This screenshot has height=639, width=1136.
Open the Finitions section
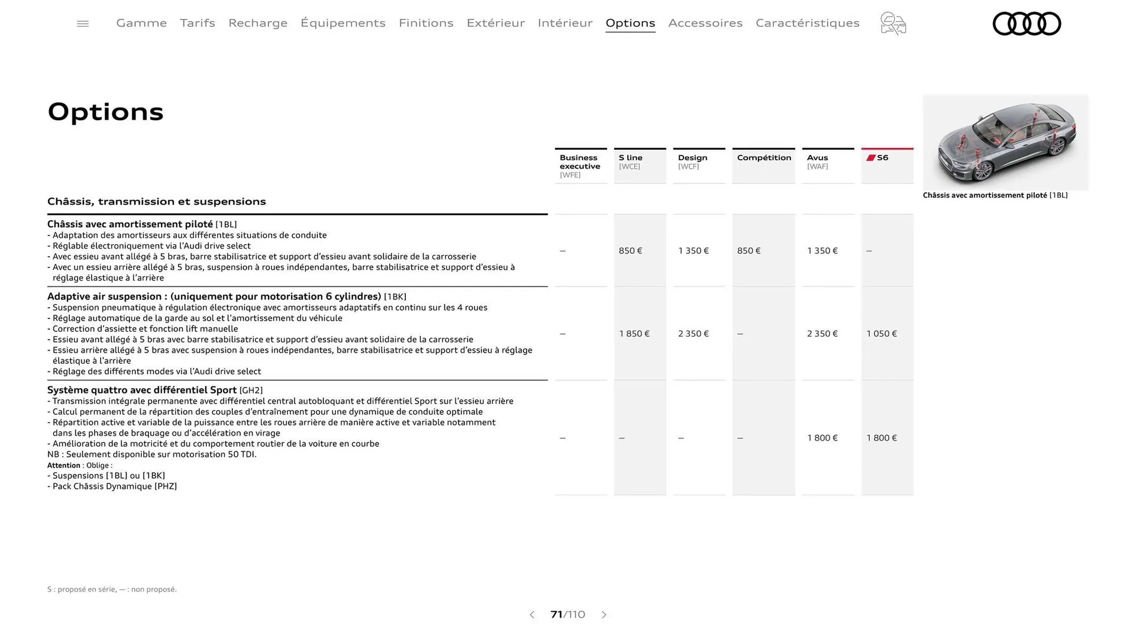point(425,23)
